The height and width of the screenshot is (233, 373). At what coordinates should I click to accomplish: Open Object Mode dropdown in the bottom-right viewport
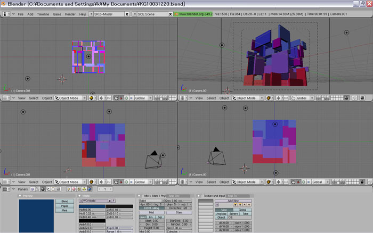(248, 182)
